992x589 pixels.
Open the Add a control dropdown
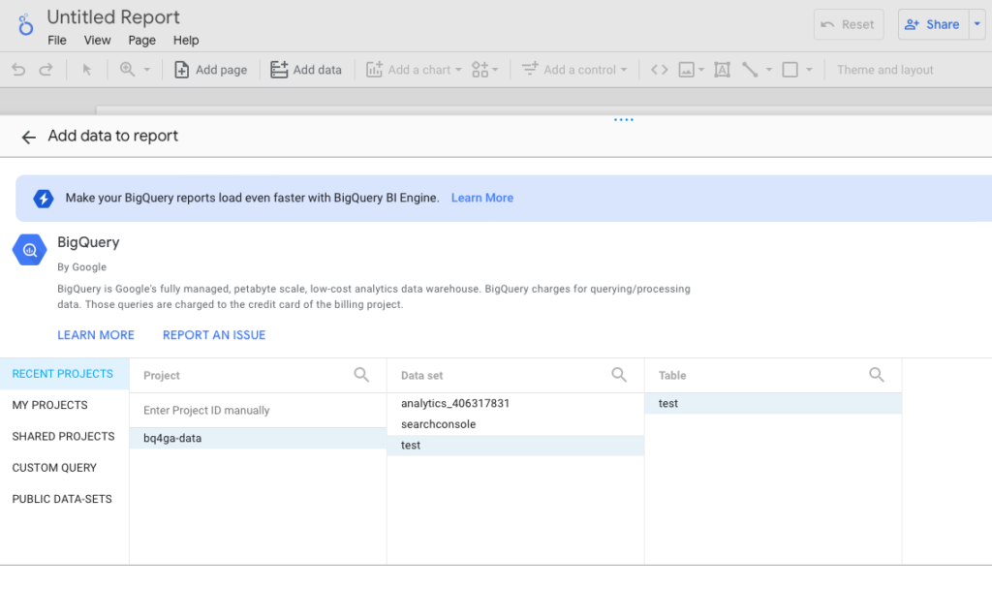[573, 70]
